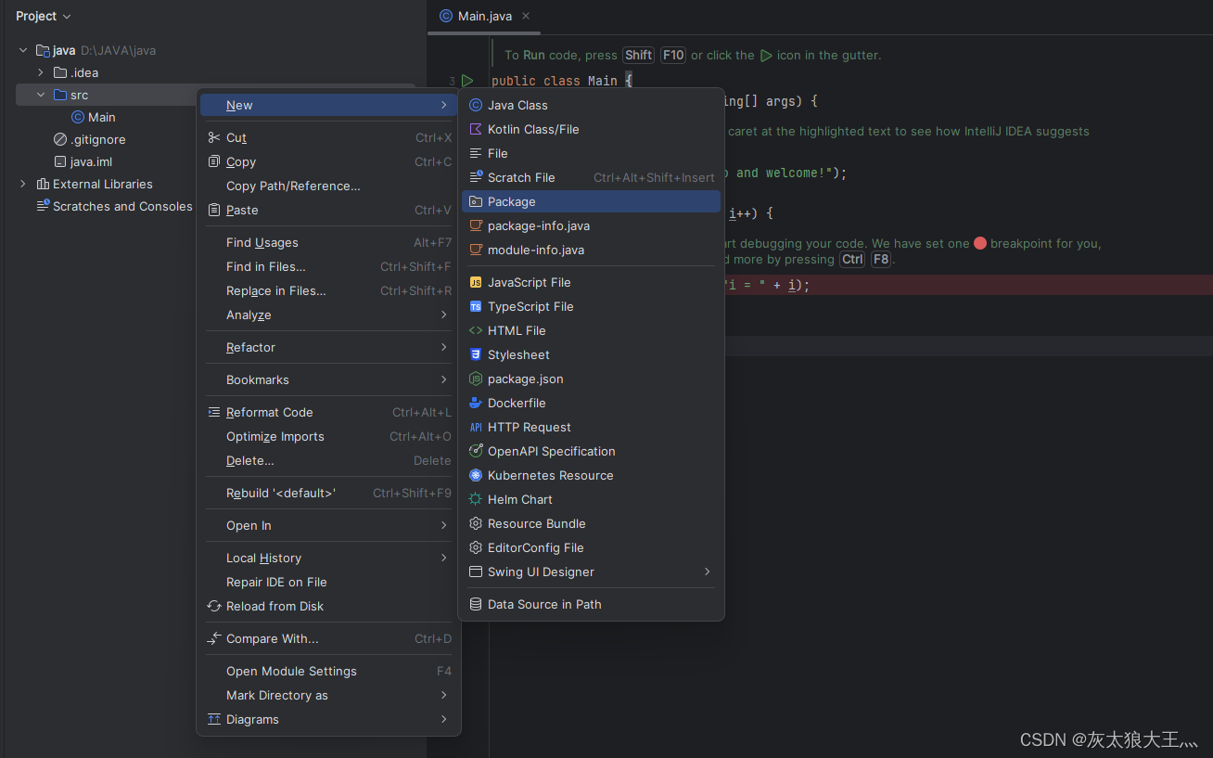Select Copy Path/Reference...

click(329, 186)
